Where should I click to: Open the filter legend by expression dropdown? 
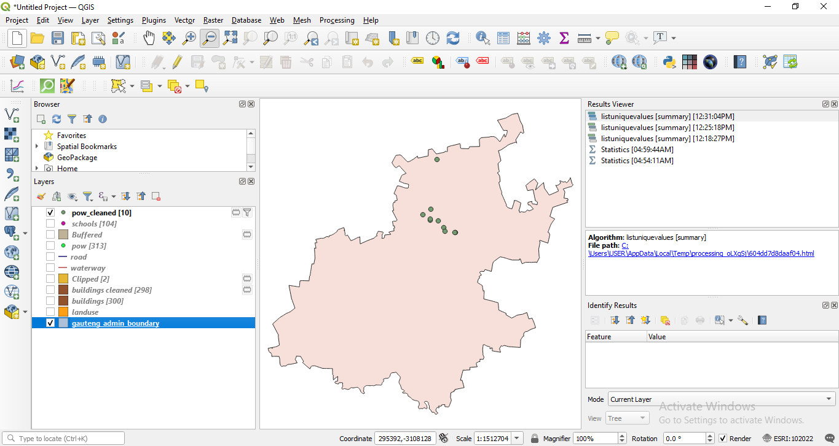point(114,197)
